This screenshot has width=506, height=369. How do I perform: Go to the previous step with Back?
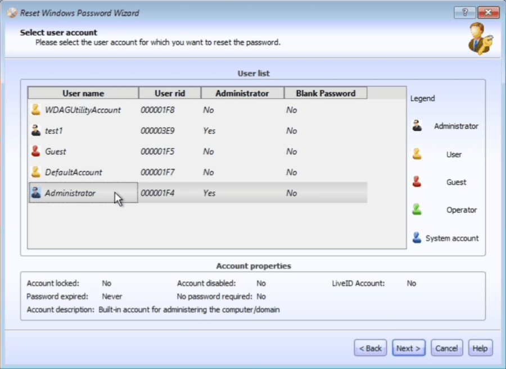370,348
